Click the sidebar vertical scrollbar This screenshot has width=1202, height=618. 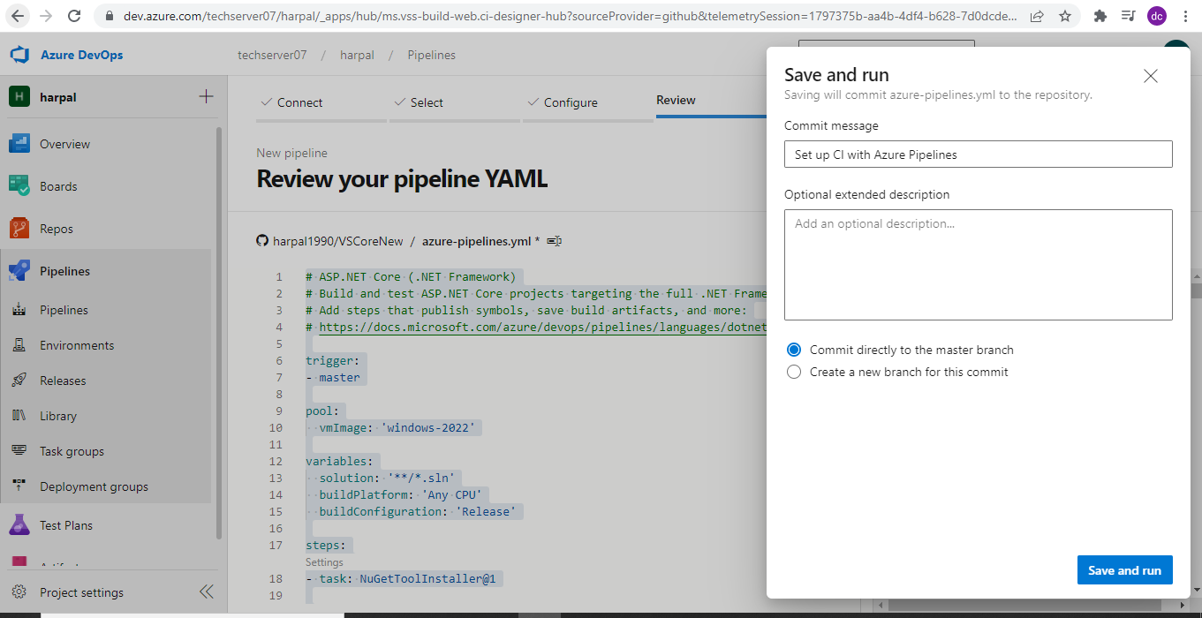[219, 332]
